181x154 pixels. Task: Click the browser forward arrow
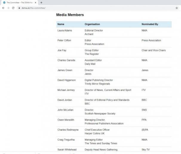(x=8, y=8)
